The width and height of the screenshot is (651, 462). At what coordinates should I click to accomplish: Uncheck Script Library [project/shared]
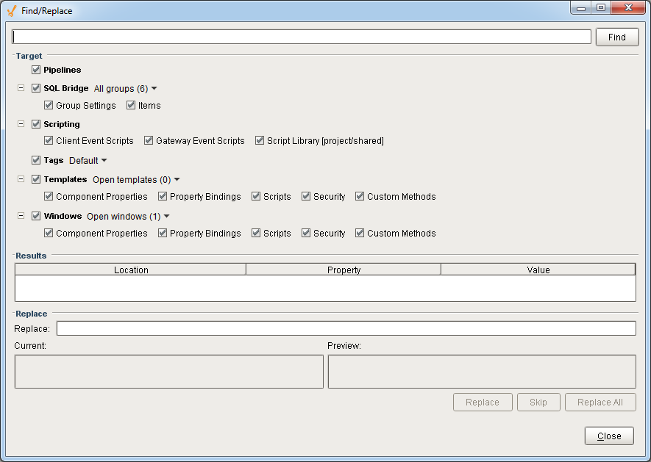click(x=260, y=140)
